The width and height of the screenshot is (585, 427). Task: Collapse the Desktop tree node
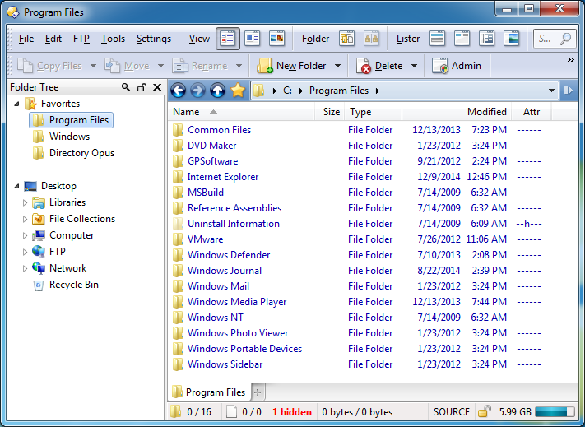pyautogui.click(x=16, y=186)
